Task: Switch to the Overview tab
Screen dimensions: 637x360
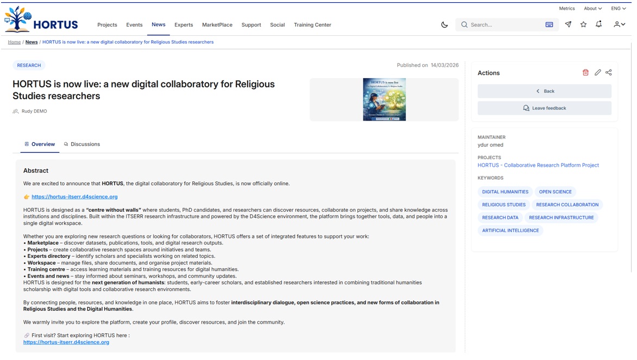Action: coord(40,144)
